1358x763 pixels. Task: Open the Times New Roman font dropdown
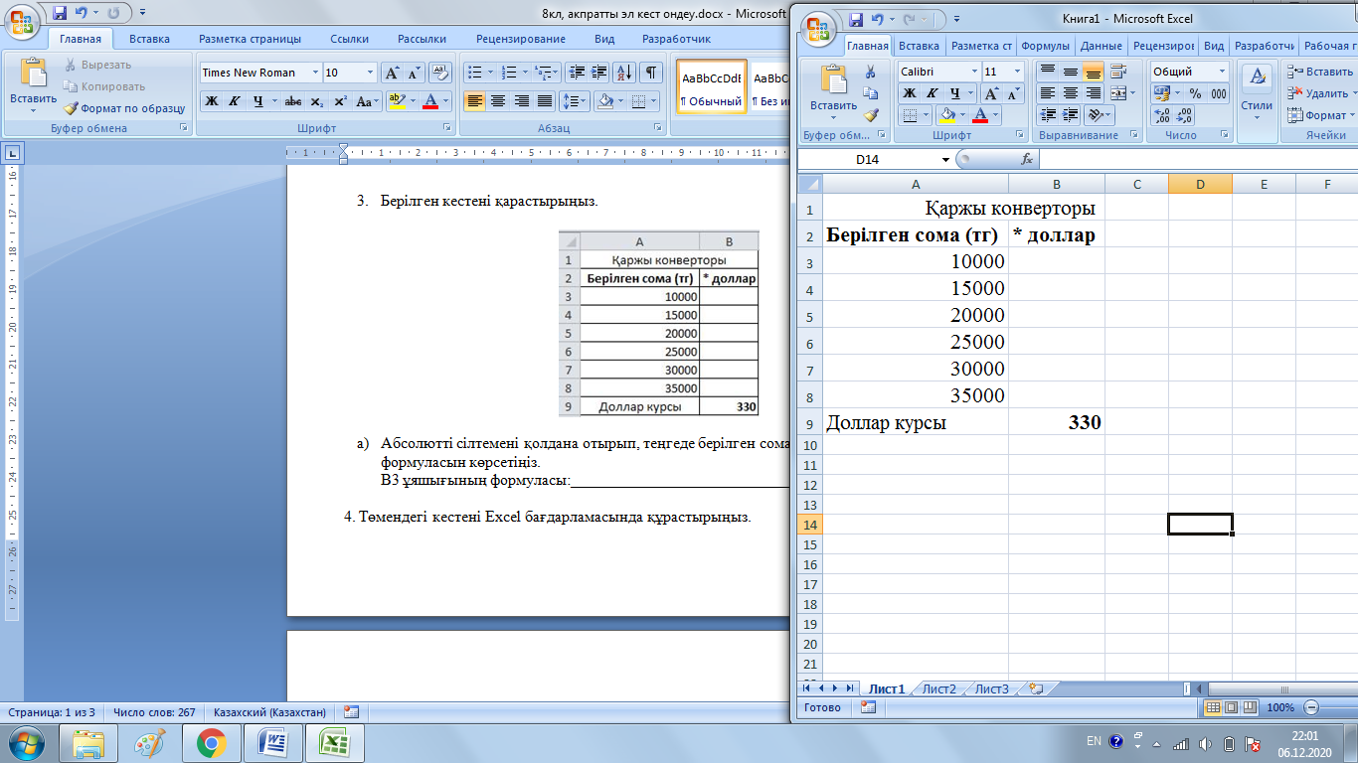coord(316,73)
